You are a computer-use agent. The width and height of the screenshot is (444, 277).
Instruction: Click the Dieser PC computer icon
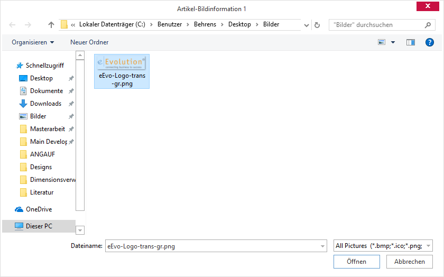pyautogui.click(x=19, y=226)
